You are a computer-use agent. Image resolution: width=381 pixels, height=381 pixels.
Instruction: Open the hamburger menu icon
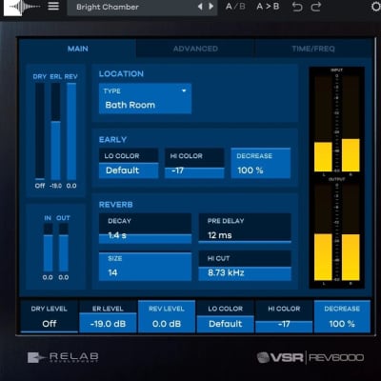click(53, 6)
